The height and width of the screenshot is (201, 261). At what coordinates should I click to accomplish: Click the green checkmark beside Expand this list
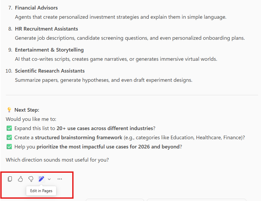pyautogui.click(x=9, y=128)
